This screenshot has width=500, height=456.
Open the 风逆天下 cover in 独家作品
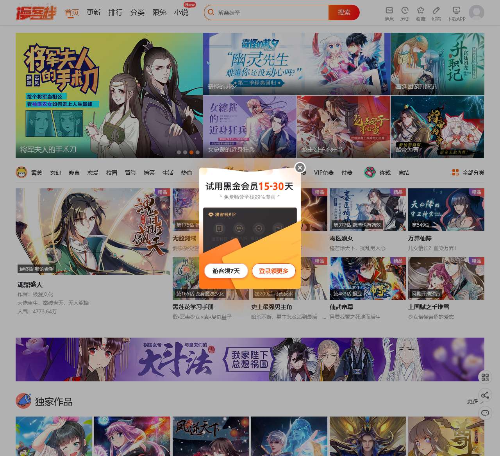pyautogui.click(x=211, y=436)
